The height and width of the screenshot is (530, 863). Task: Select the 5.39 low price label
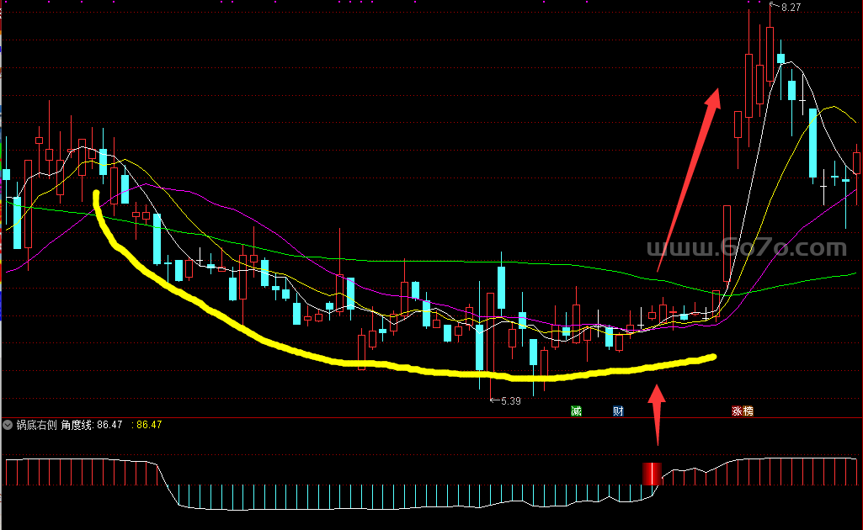click(510, 401)
